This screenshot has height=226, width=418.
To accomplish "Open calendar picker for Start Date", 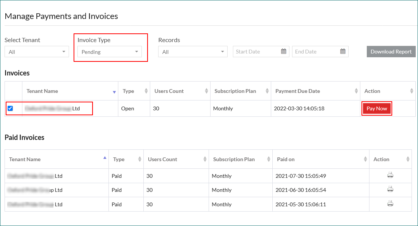I will 283,52.
